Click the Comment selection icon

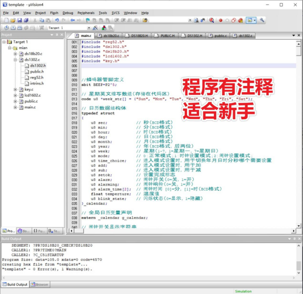130,20
